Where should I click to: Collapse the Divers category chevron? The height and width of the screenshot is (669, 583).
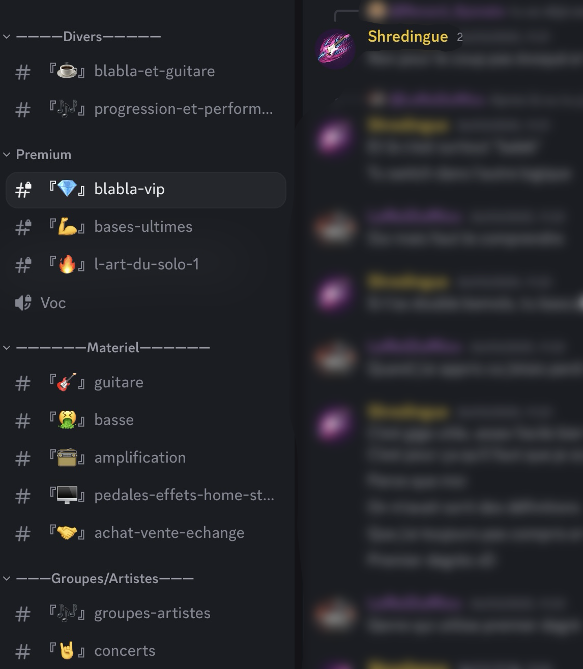7,37
